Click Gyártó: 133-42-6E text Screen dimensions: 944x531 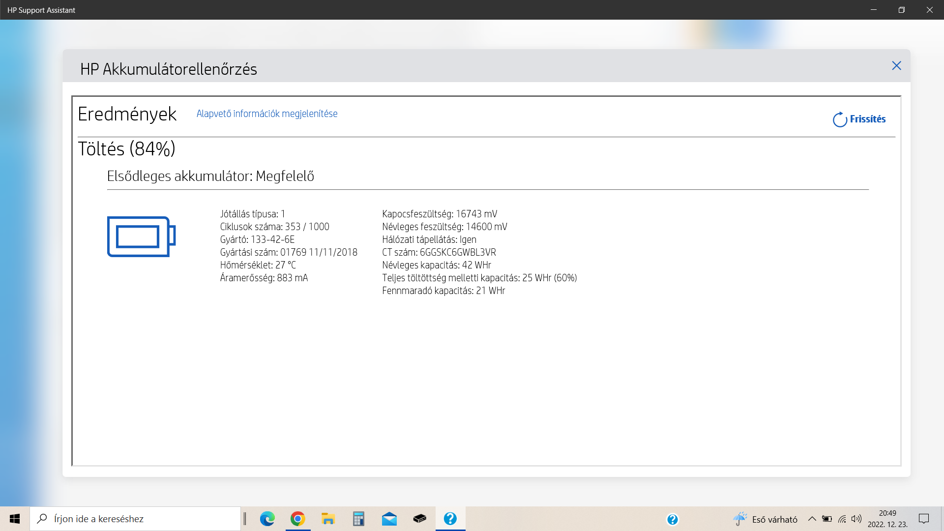pyautogui.click(x=257, y=239)
